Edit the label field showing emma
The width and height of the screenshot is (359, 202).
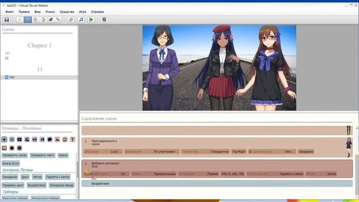[321, 174]
